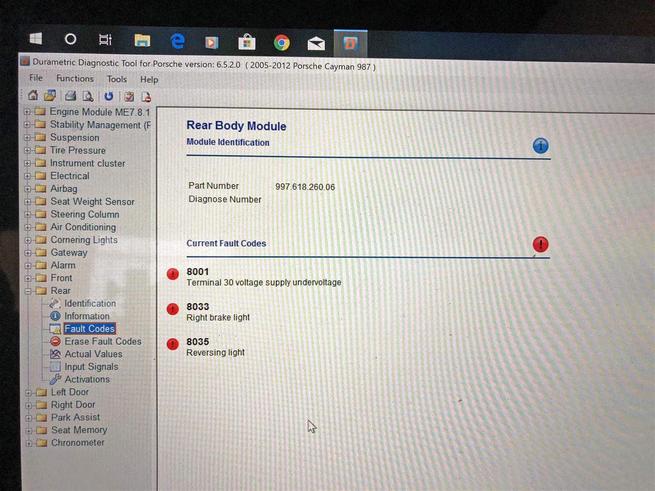Click 'Reversing light' fault description
655x491 pixels.
[215, 352]
